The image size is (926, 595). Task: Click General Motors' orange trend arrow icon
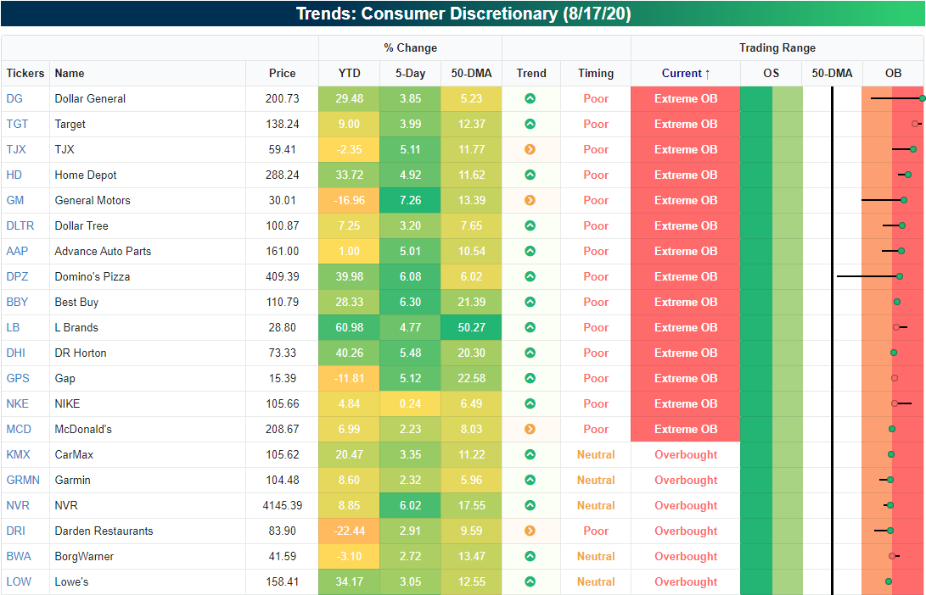pos(530,200)
